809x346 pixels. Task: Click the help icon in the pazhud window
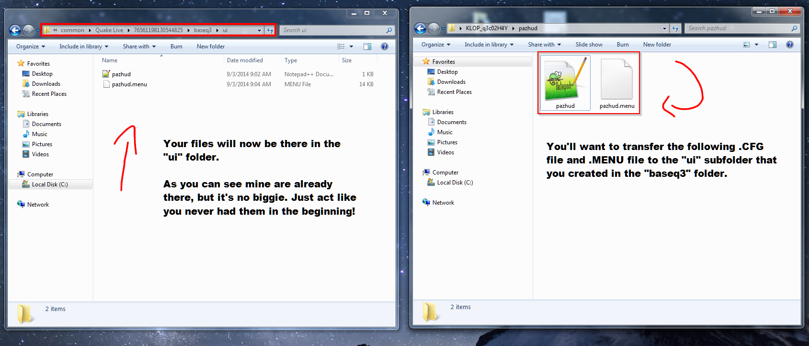[789, 45]
